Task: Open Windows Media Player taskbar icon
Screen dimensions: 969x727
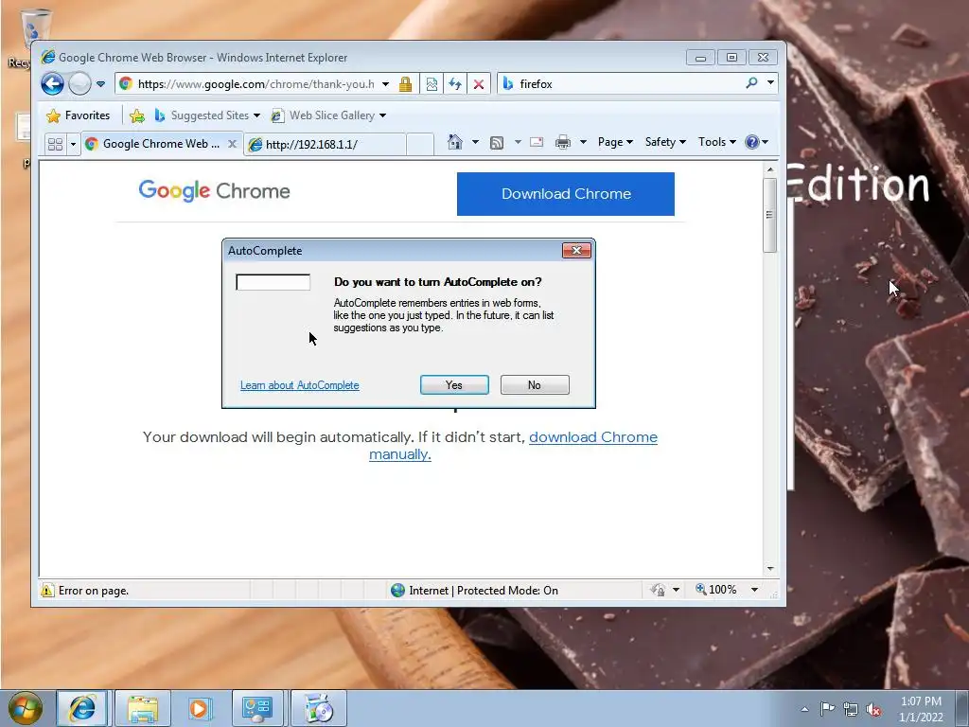Action: pos(199,708)
